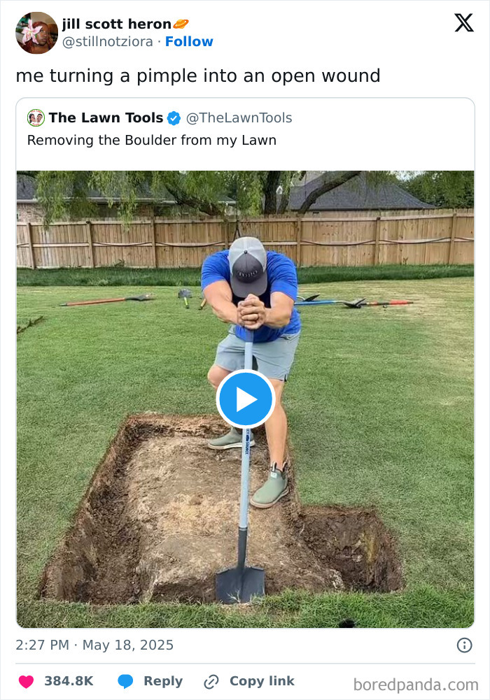Screen dimensions: 490x700
Task: Click the display name jill scott heron
Action: click(115, 22)
